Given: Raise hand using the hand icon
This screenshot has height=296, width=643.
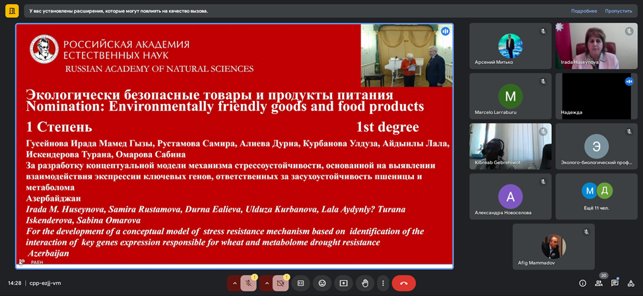Looking at the screenshot, I should (x=364, y=283).
